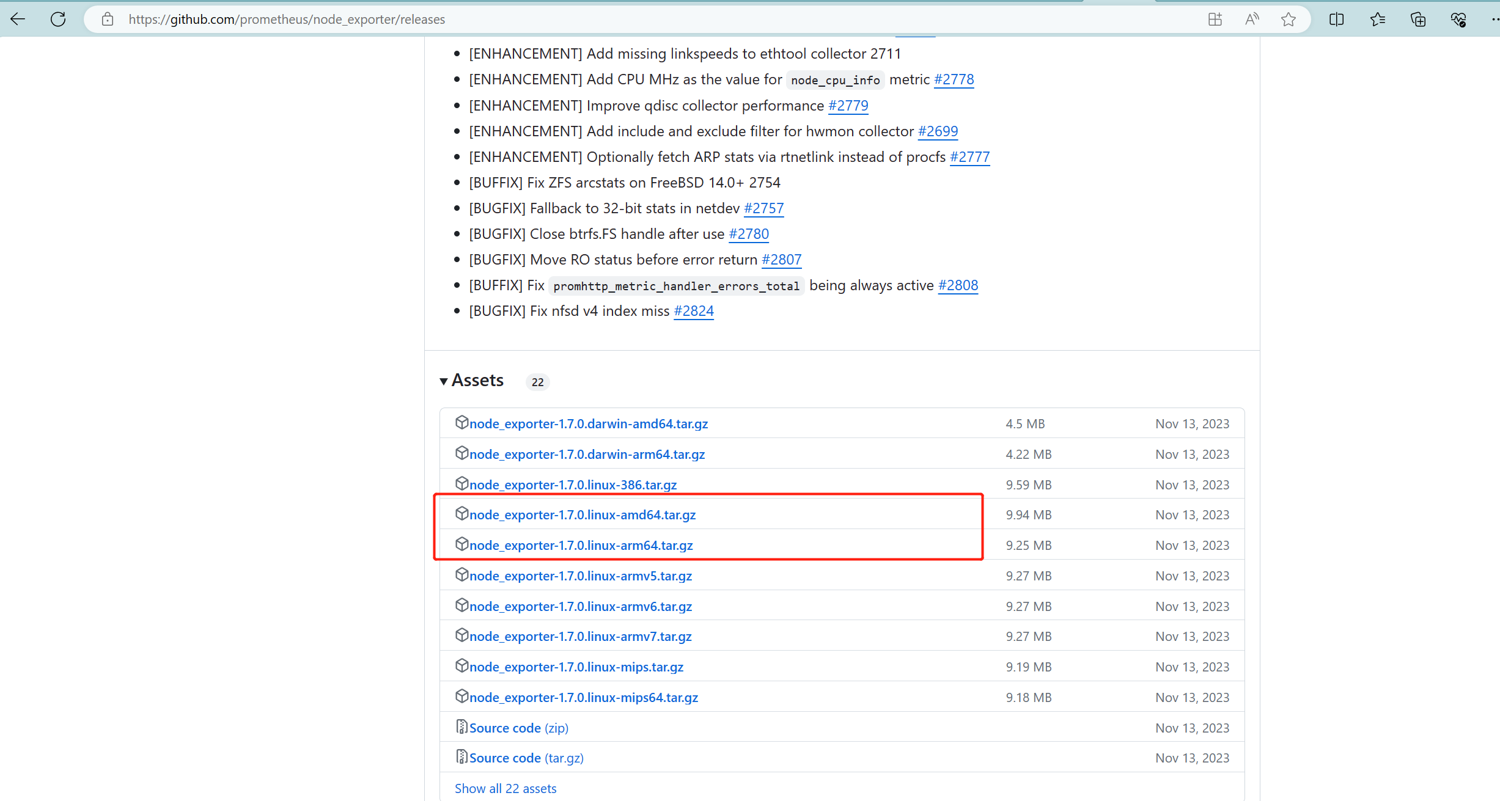Open Browser essentials heart icon
1500x801 pixels.
[1458, 19]
